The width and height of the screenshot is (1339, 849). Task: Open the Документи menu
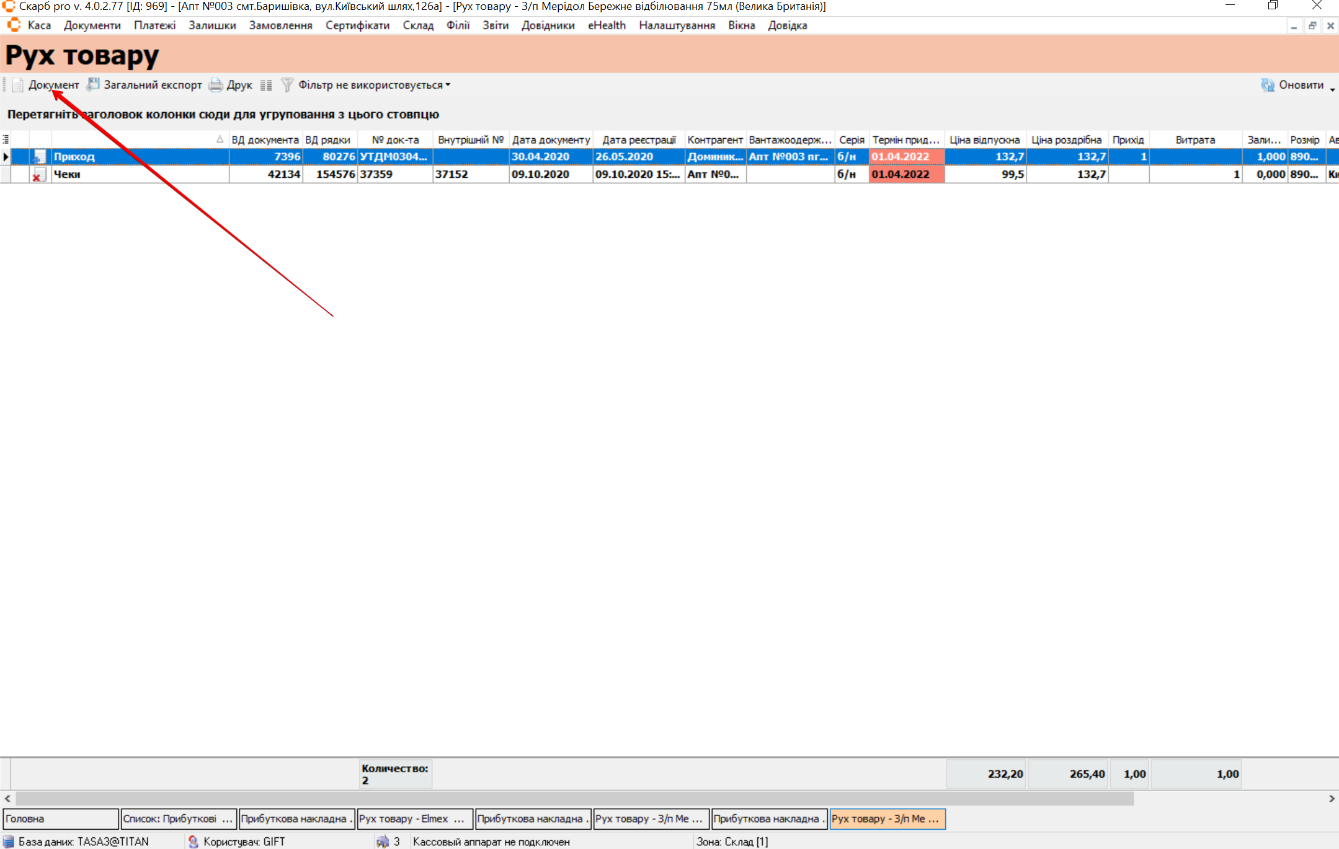coord(92,25)
